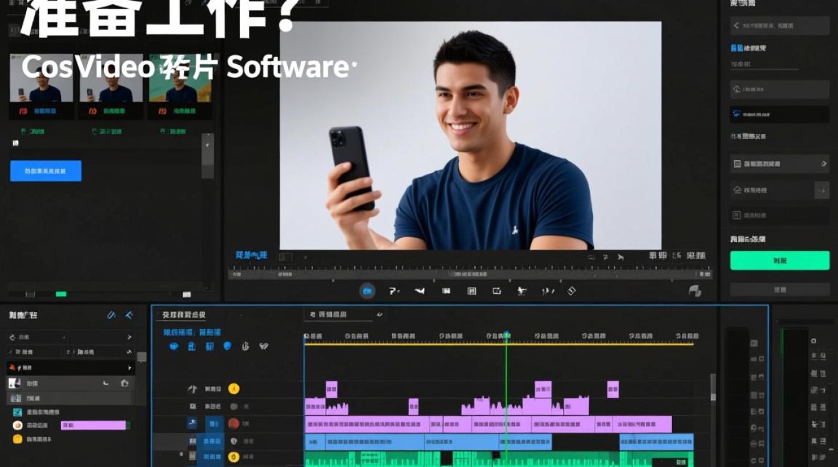Toggle the yellow circle on the topmost timeline track

pos(233,389)
